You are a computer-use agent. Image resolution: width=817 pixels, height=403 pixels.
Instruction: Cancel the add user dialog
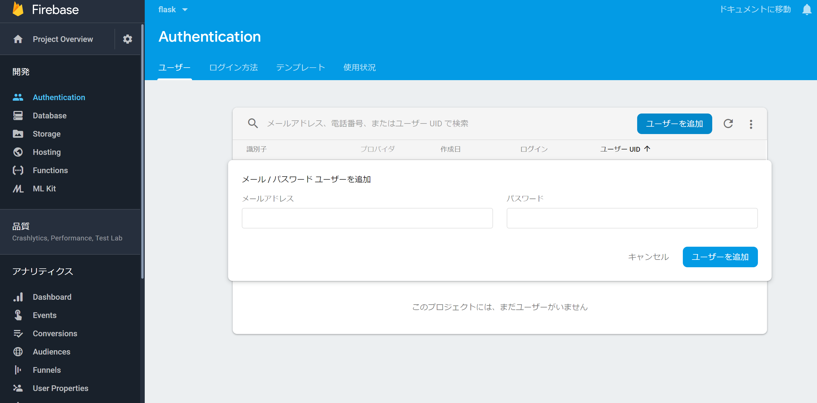[648, 257]
